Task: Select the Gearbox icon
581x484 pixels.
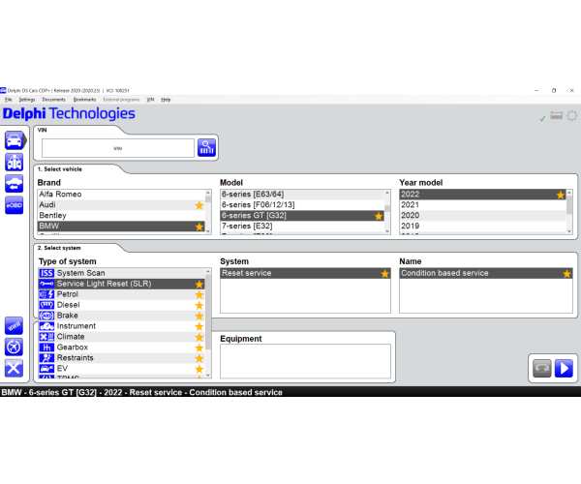Action: 46,348
